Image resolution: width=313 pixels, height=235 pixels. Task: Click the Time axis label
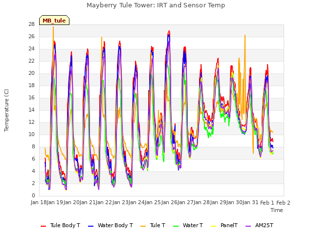277,210
